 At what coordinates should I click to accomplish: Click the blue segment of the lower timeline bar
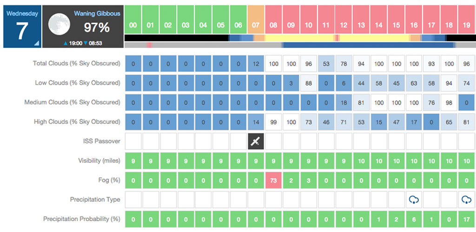coord(367,45)
